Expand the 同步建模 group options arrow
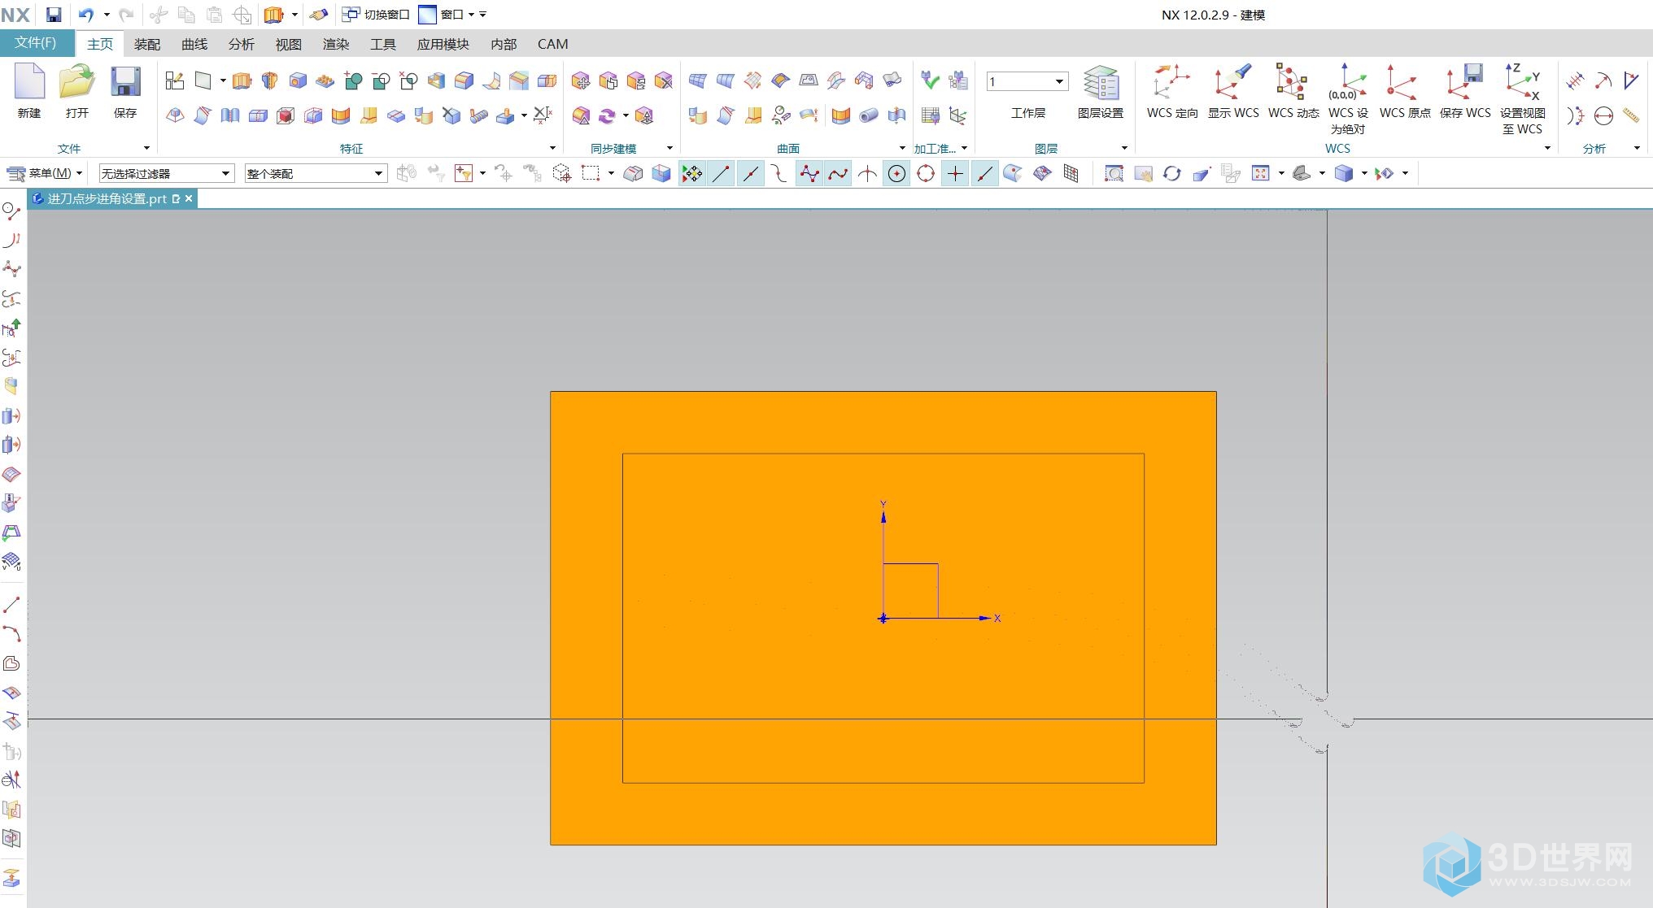This screenshot has width=1653, height=908. [x=669, y=148]
